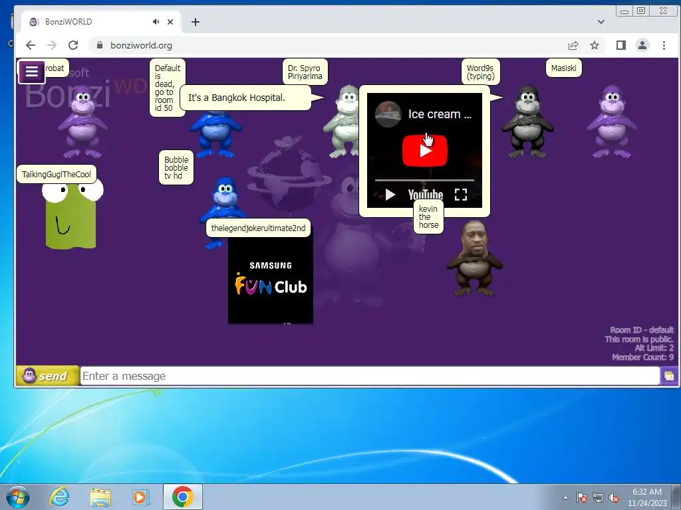Open Windows Media Player from taskbar
The height and width of the screenshot is (510, 681).
click(x=141, y=497)
